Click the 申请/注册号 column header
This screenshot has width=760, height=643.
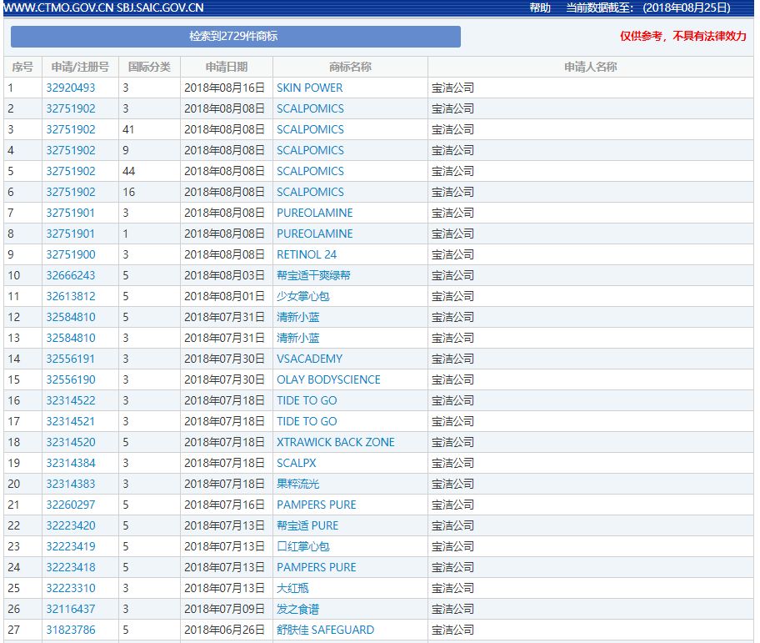tap(80, 67)
